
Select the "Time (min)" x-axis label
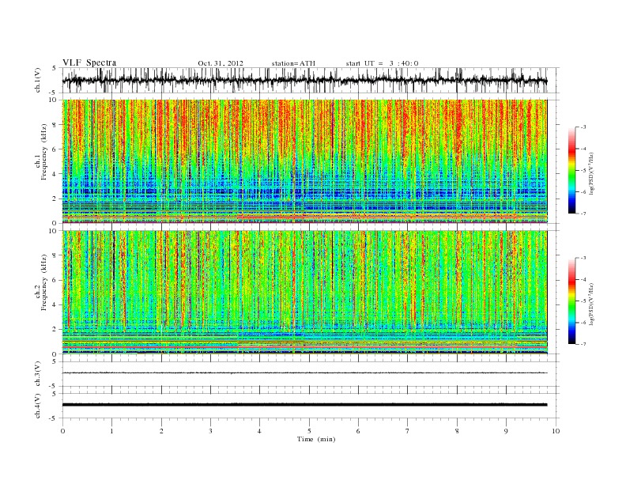point(316,439)
